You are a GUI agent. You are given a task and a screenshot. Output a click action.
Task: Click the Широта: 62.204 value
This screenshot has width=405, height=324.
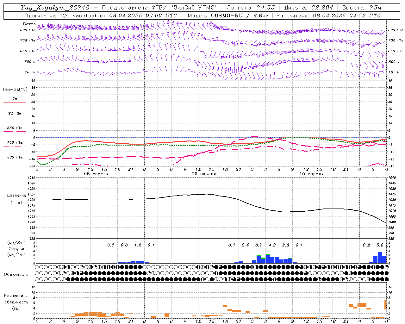pos(308,8)
